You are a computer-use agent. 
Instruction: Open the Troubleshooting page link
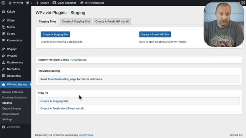[62, 79]
